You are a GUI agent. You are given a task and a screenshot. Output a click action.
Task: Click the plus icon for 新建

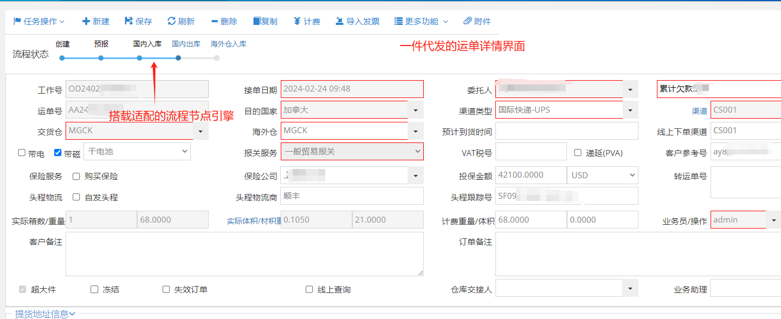86,21
